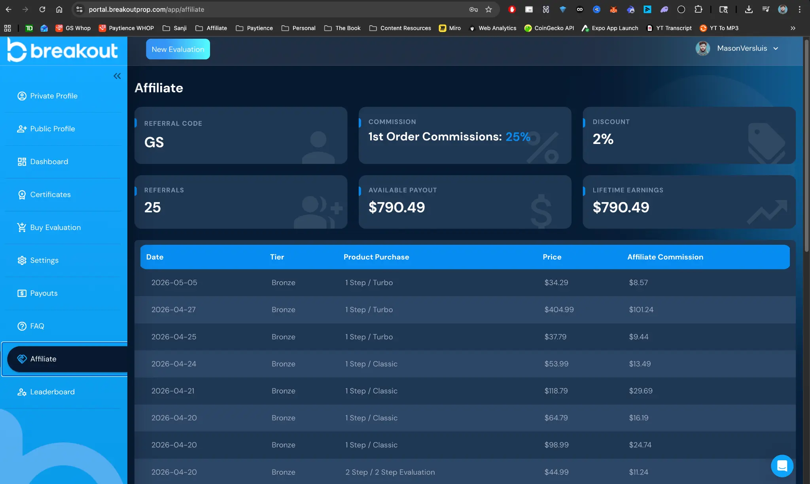810x484 pixels.
Task: Open Paytience WHOP bookmark
Action: 126,28
